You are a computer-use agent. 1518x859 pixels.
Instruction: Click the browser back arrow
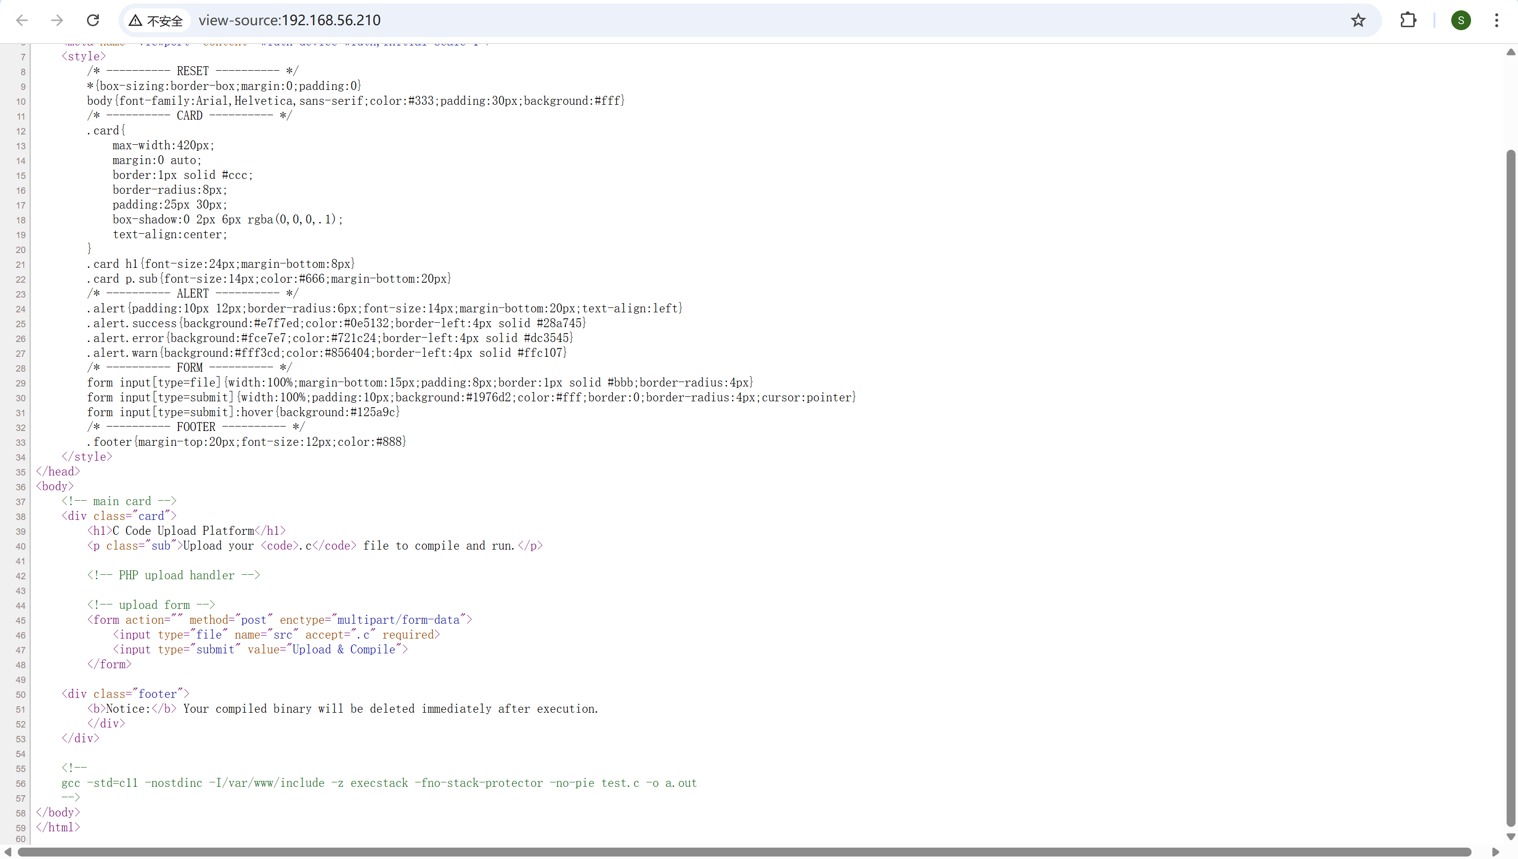(x=22, y=21)
